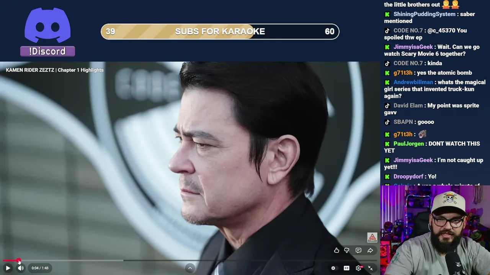This screenshot has width=490, height=275.
Task: Exit fullscreen with the shrink arrows icon
Action: tap(371, 268)
